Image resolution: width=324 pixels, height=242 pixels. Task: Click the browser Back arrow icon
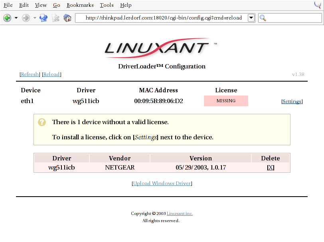point(7,18)
